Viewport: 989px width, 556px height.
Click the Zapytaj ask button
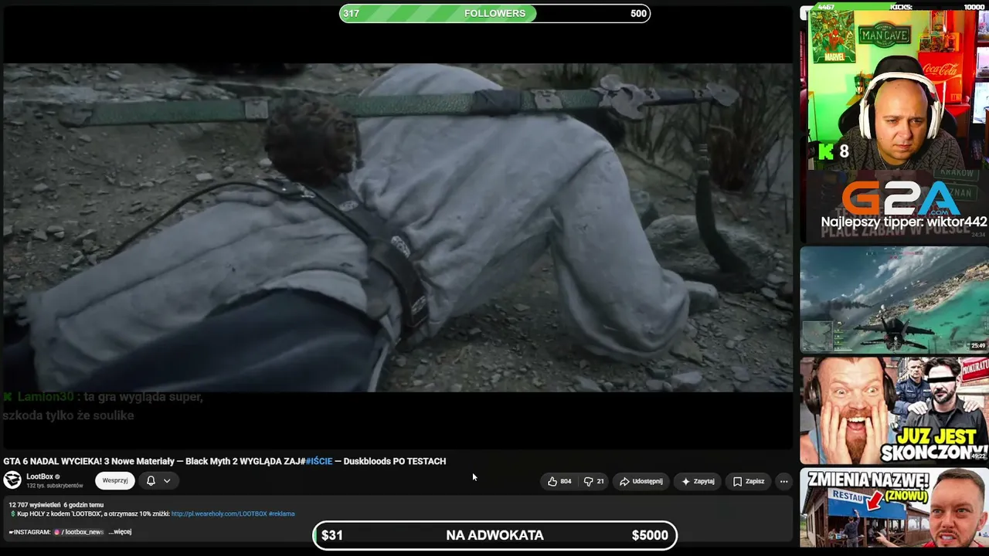698,481
